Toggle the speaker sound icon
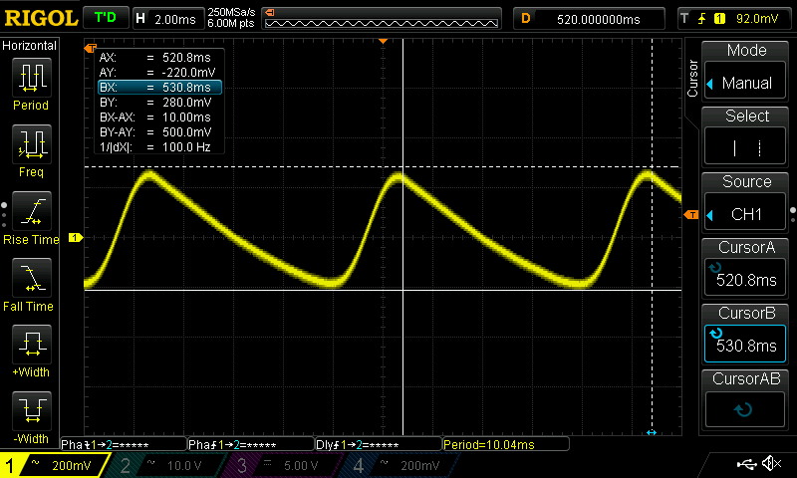Image resolution: width=797 pixels, height=478 pixels. [x=773, y=463]
